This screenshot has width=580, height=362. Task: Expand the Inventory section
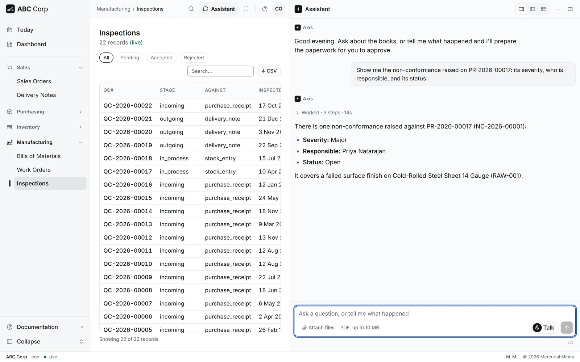(x=45, y=127)
